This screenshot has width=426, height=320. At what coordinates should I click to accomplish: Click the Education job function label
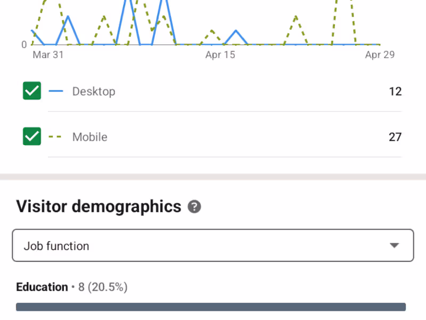[42, 287]
